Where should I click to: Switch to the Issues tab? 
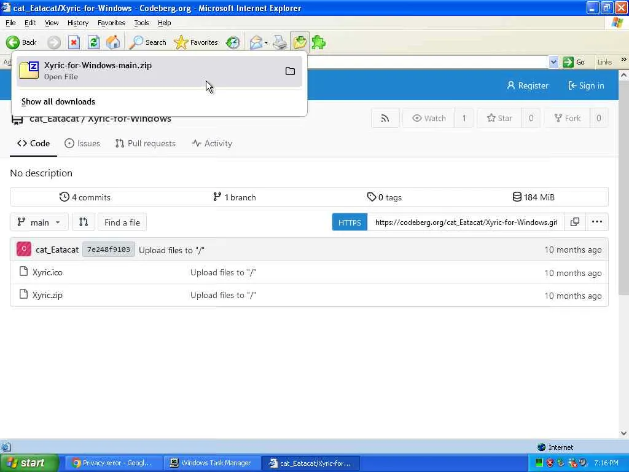[82, 143]
